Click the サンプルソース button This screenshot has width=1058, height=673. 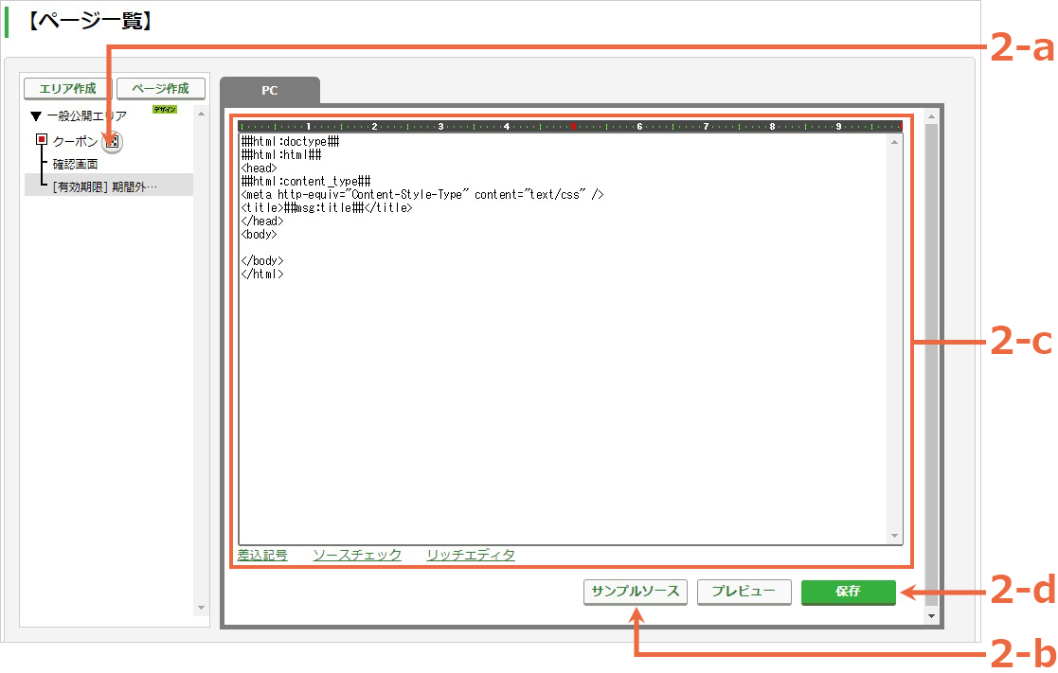635,592
